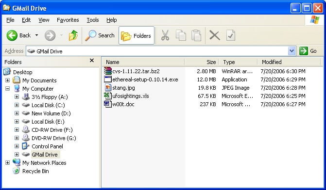The image size is (326, 190).
Task: Sort files by Name column
Action: click(x=143, y=62)
